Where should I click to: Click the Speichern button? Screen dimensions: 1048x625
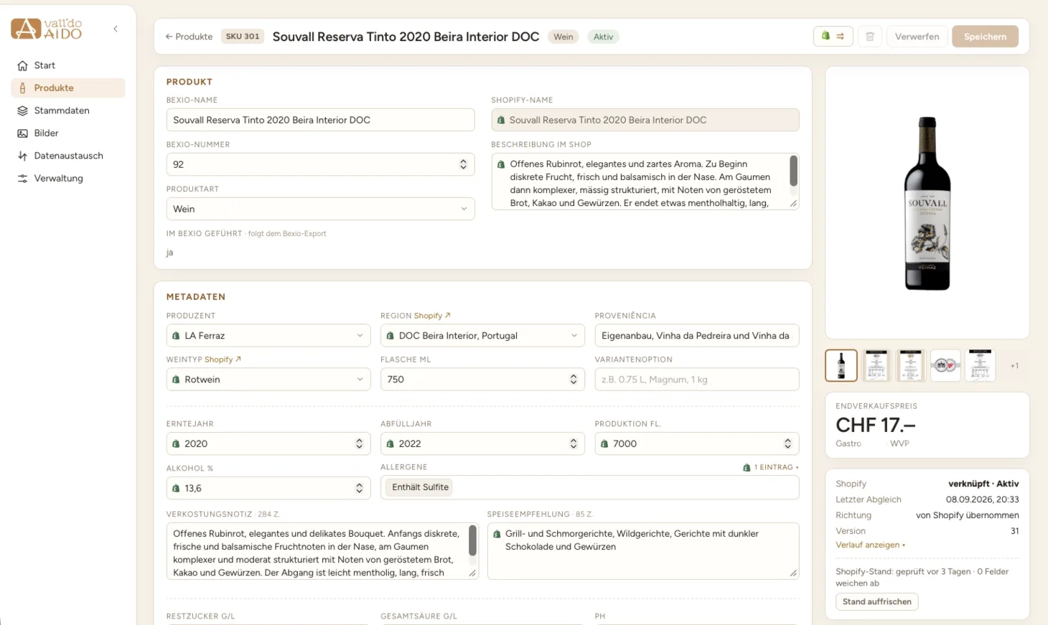[985, 37]
